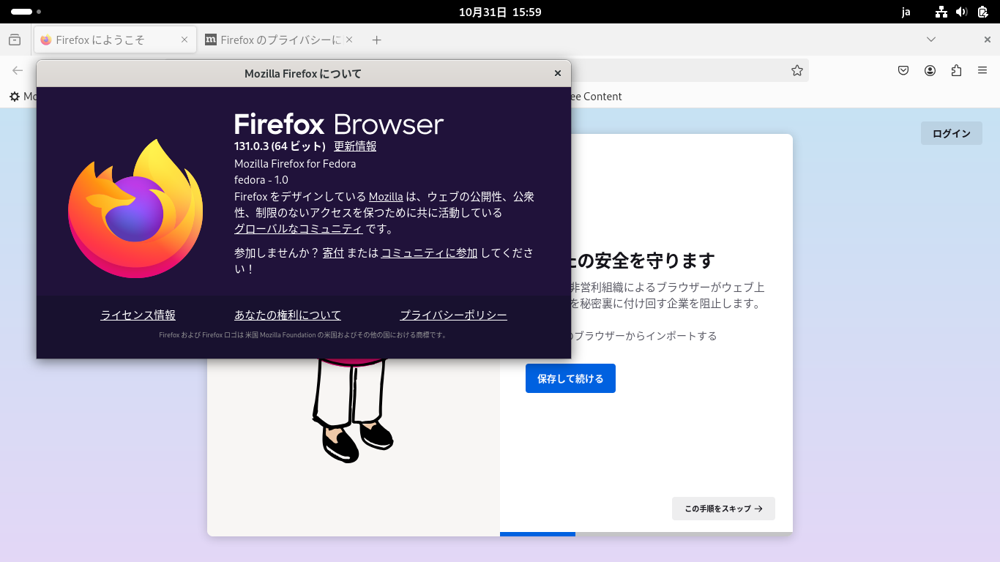Screen dimensions: 1000x562
Task: Open the あなたの権利について link
Action: coord(288,315)
